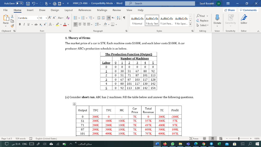Increase font size with Grow Font icon
The image size is (261, 147).
pyautogui.click(x=50, y=18)
